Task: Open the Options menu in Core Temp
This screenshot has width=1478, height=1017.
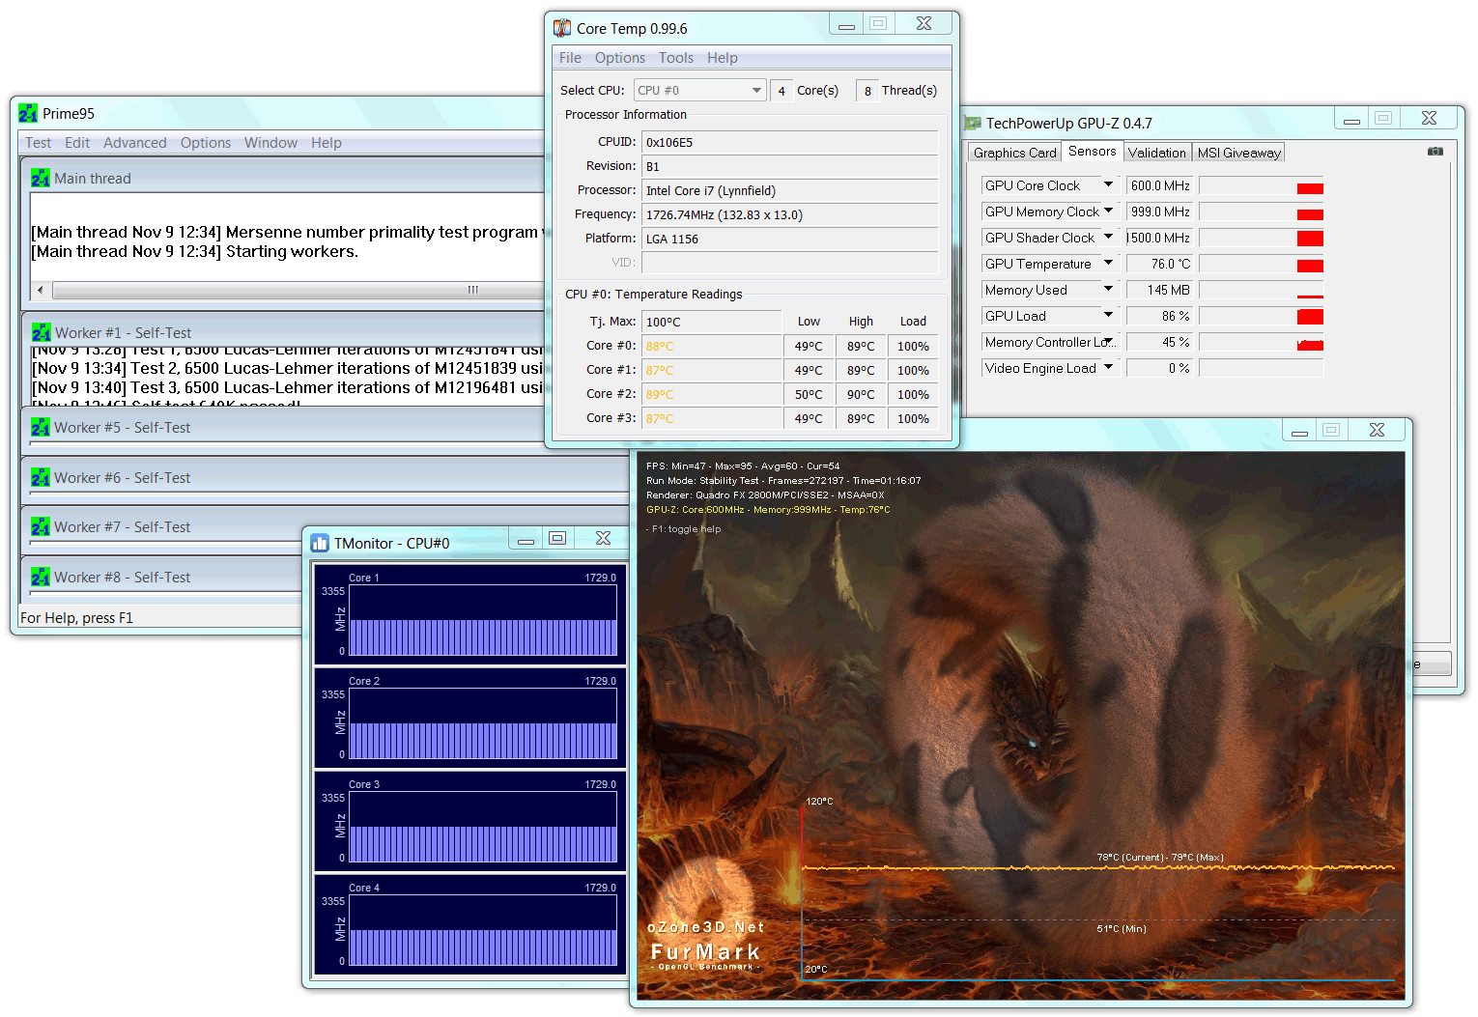Action: point(620,58)
